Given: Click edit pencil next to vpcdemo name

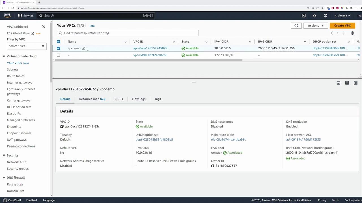Looking at the screenshot, I should pyautogui.click(x=83, y=48).
